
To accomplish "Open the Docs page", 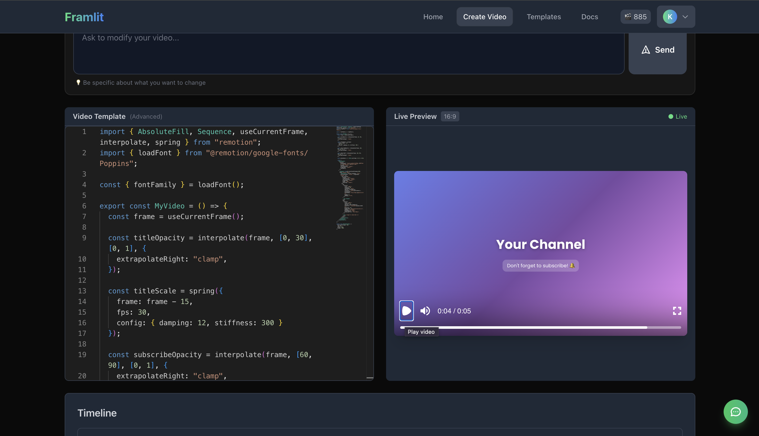I will click(589, 17).
